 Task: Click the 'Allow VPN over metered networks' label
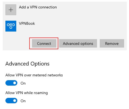coord(34,75)
